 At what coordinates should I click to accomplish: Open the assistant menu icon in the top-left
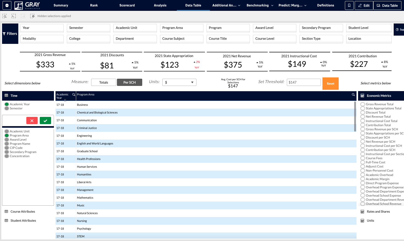point(7,5)
